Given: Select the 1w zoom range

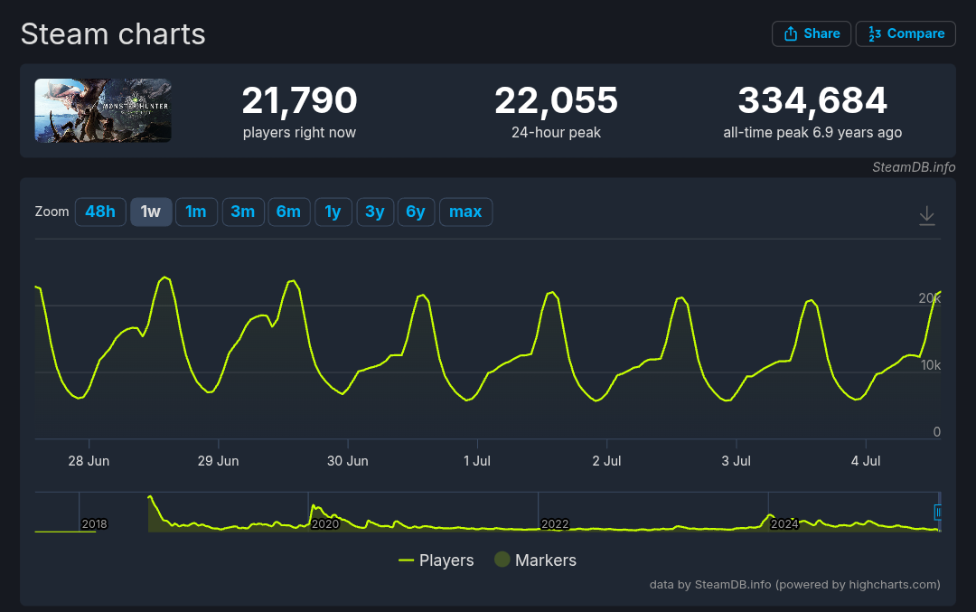Looking at the screenshot, I should [151, 212].
